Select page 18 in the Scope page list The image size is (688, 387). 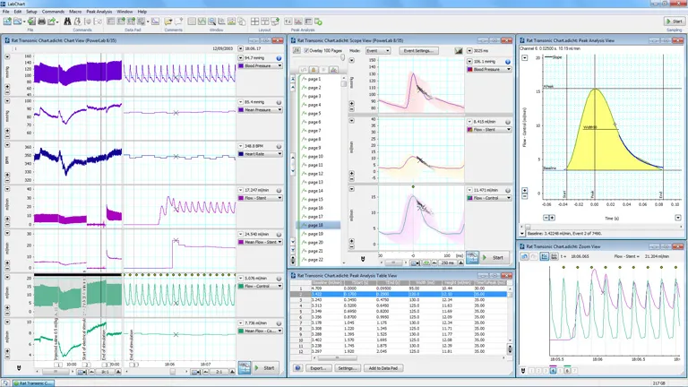(x=314, y=225)
